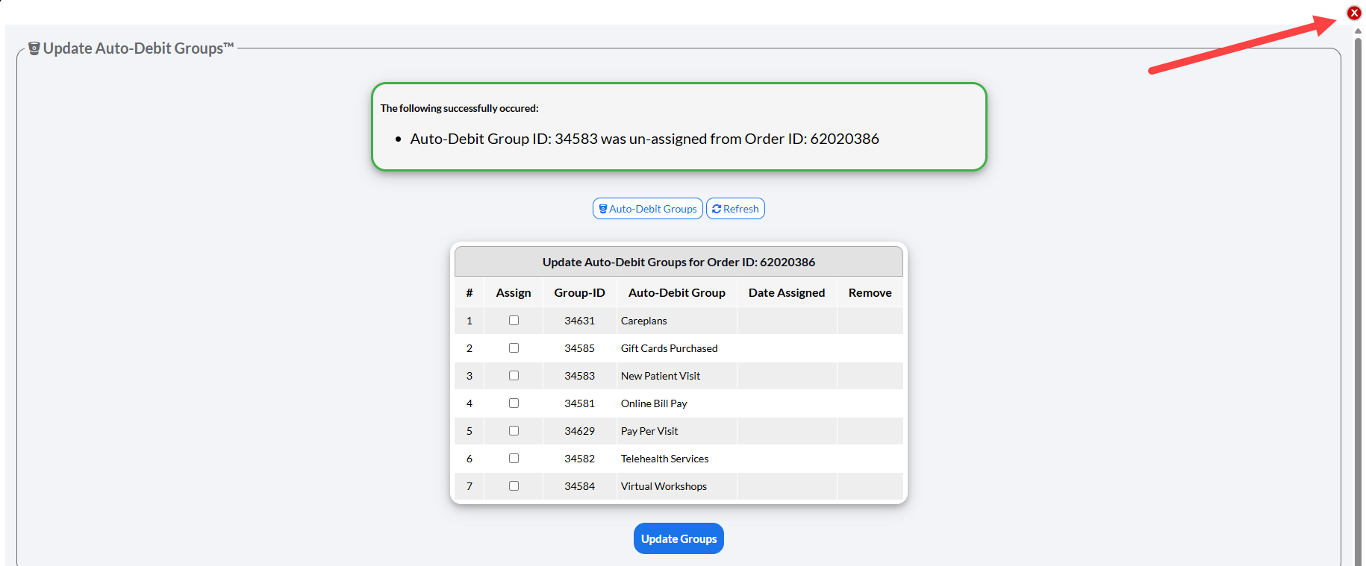Click the Telehealth Services group name

click(x=664, y=459)
